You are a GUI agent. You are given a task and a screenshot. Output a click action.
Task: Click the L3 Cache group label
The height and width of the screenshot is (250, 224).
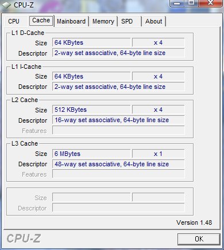point(25,143)
